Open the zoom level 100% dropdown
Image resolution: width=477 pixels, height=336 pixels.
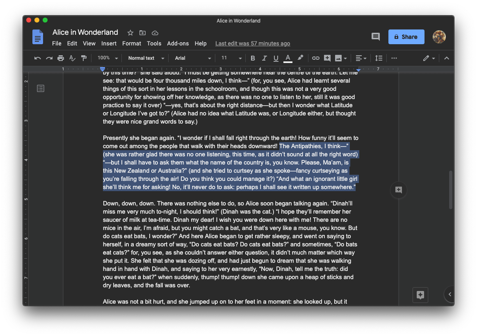point(107,58)
